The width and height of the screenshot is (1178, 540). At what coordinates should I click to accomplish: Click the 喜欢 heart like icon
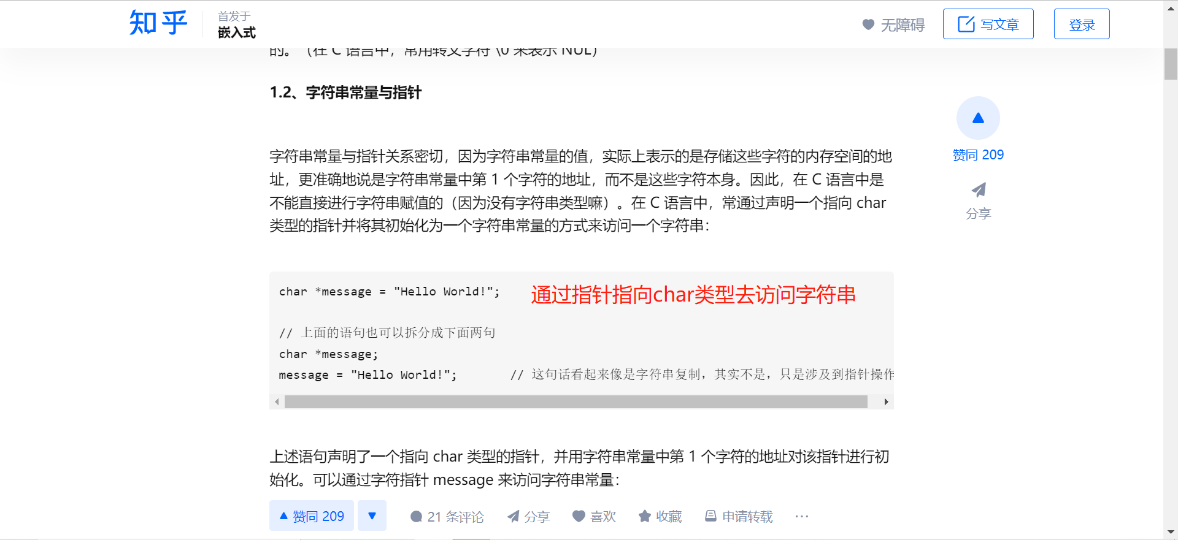[x=579, y=516]
